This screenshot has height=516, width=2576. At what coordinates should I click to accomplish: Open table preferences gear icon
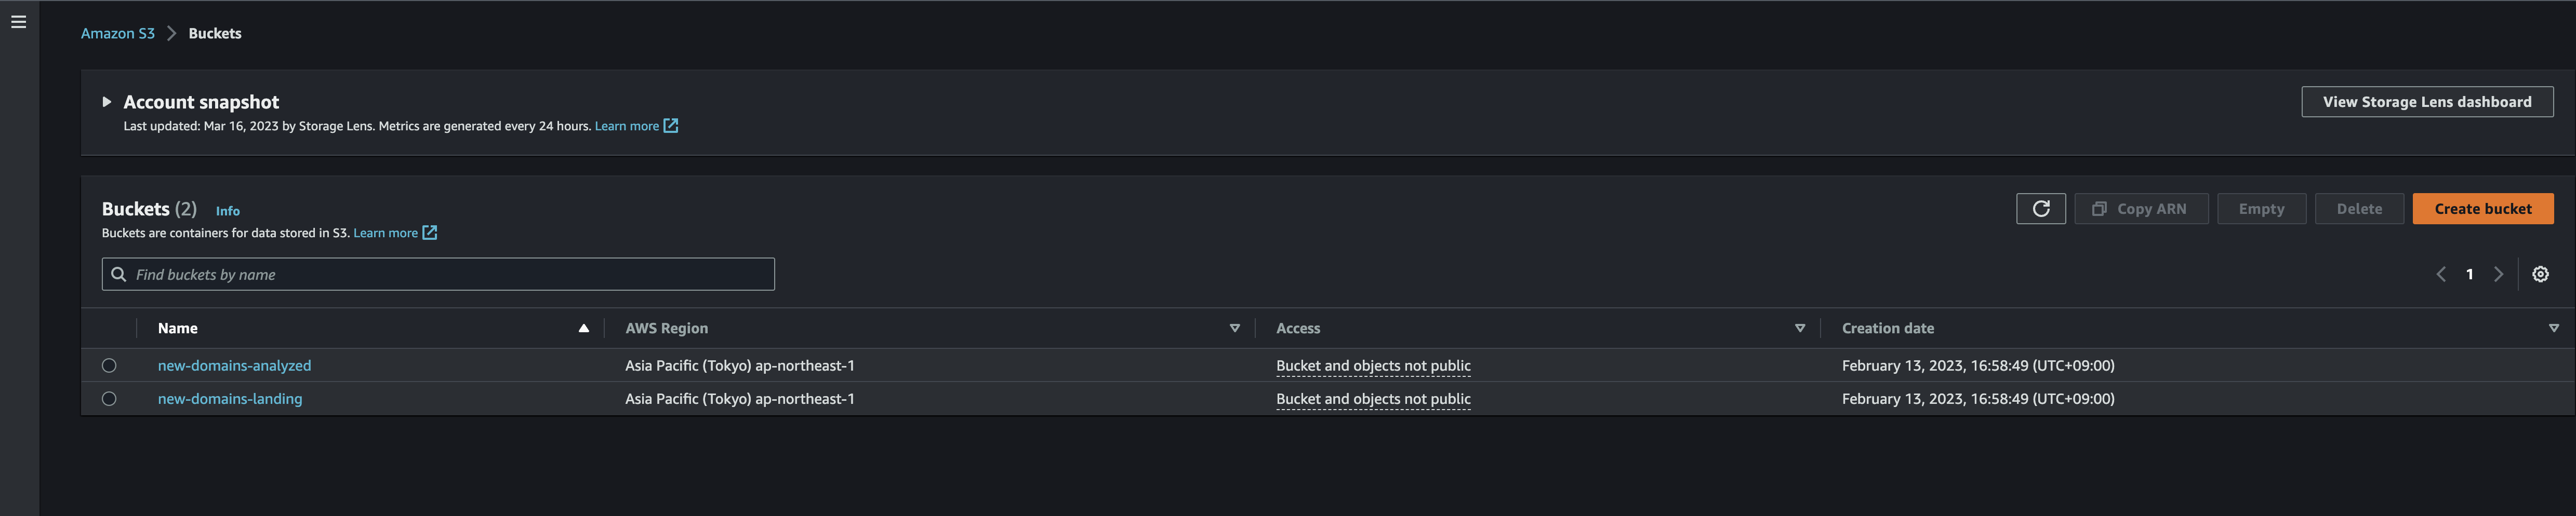pyautogui.click(x=2540, y=274)
